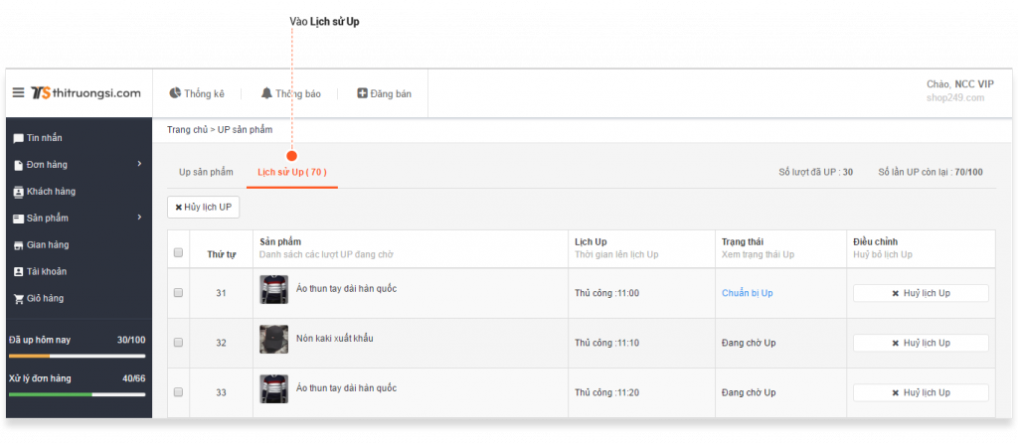Open the Thông báo bell icon
This screenshot has height=444, width=1018.
266,93
